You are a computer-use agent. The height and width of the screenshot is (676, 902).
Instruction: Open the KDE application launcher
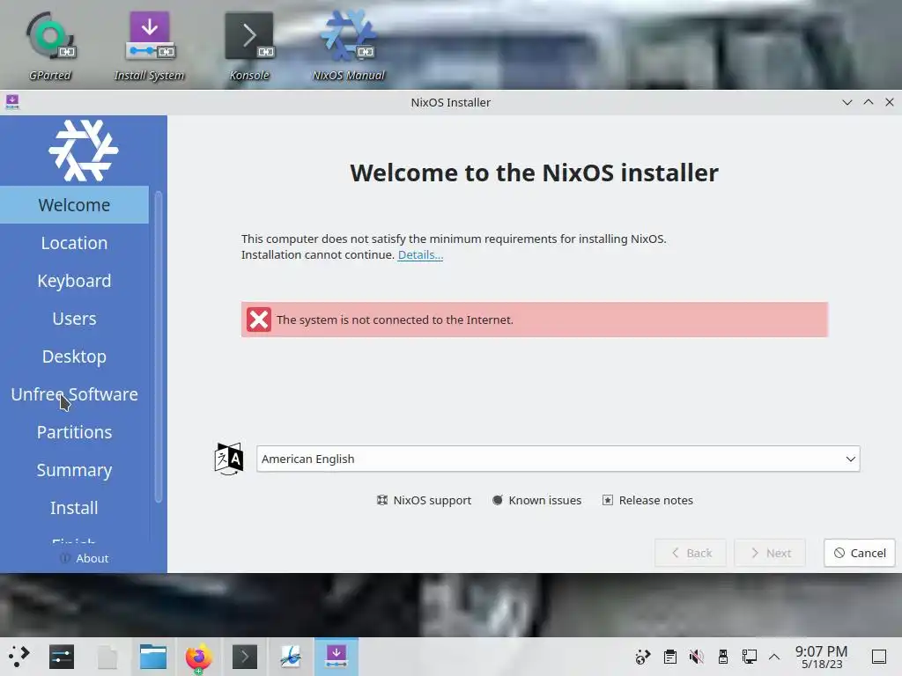(18, 657)
